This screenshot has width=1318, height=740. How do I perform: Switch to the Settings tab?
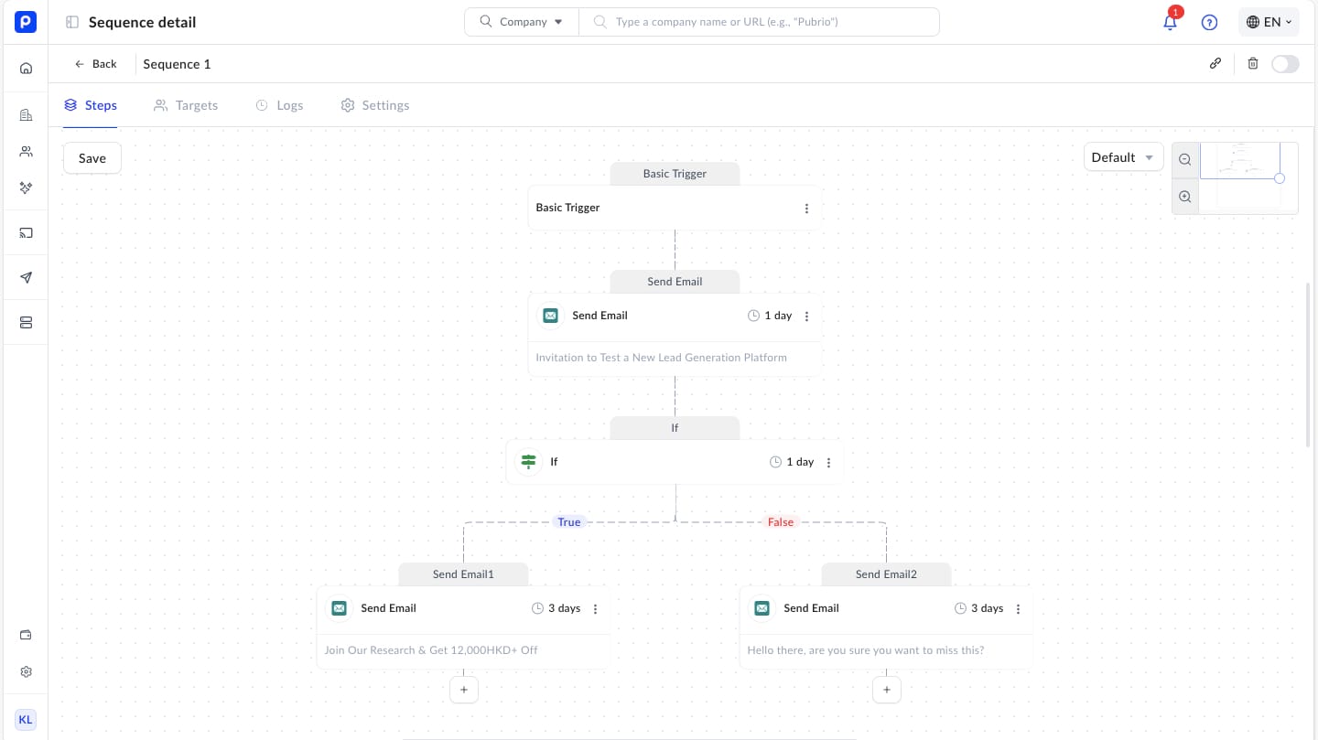(x=374, y=105)
